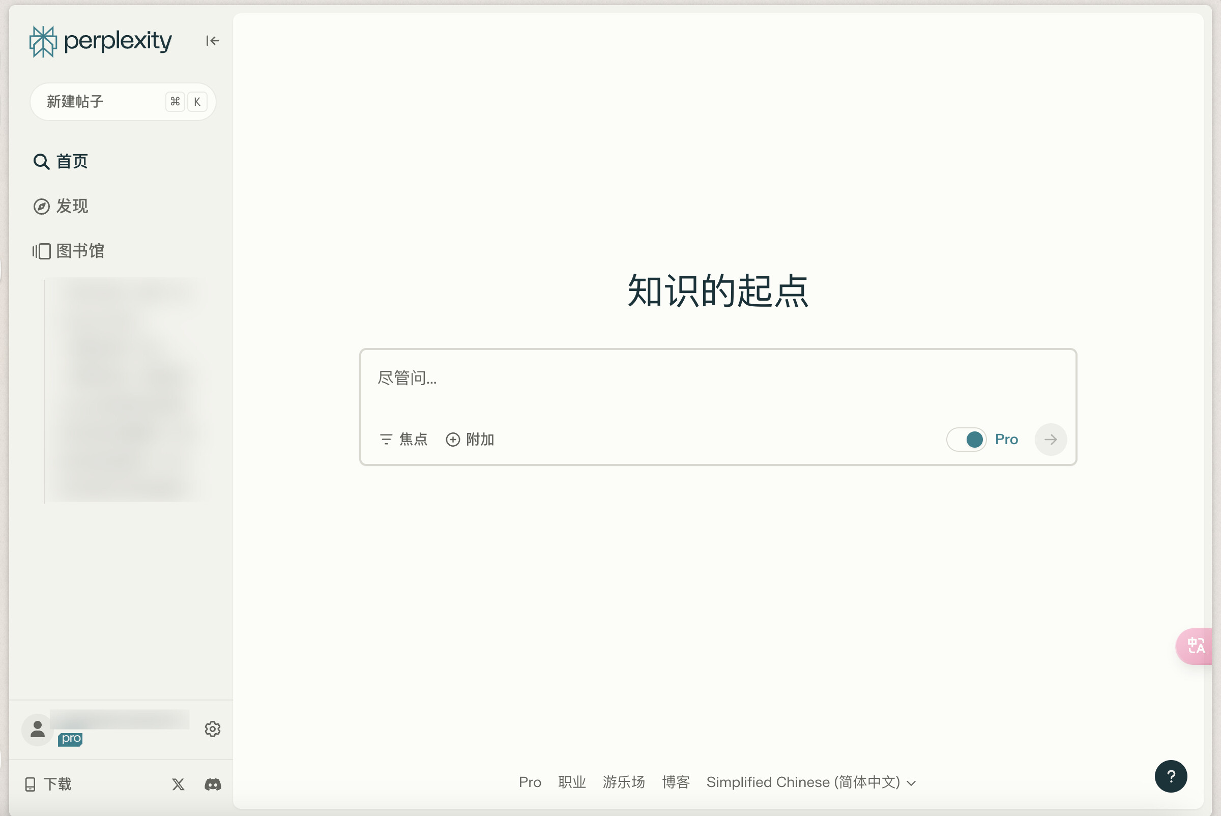Click the pink translate extension icon
Image resolution: width=1221 pixels, height=816 pixels.
click(1195, 647)
